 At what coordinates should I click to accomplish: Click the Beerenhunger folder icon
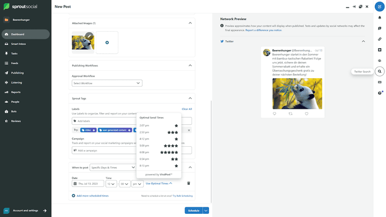pyautogui.click(x=6, y=20)
